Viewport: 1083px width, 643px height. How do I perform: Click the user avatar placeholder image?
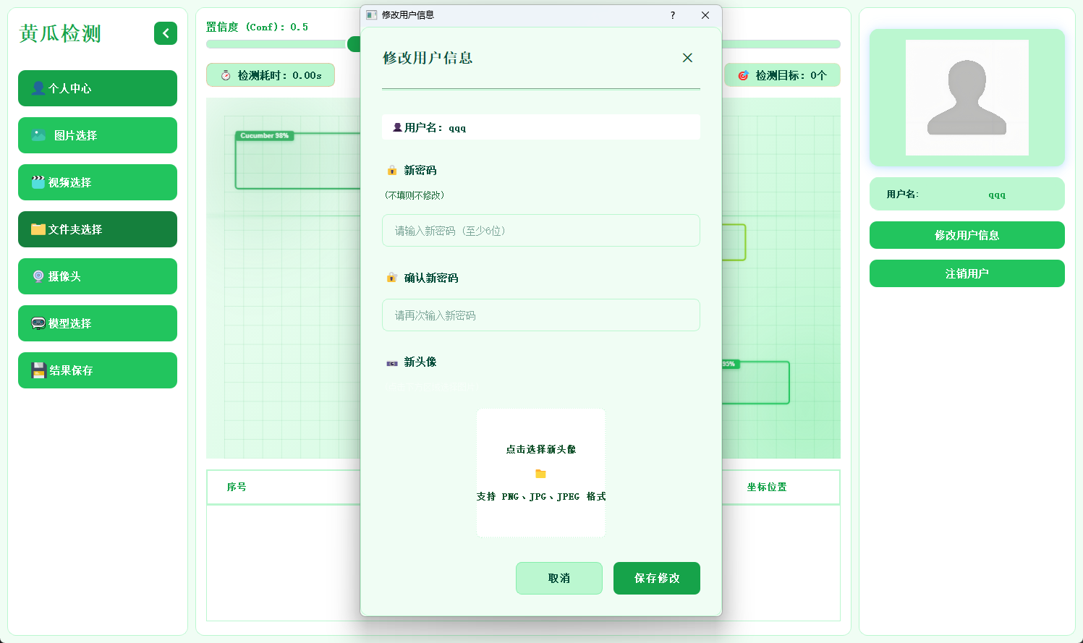(967, 98)
